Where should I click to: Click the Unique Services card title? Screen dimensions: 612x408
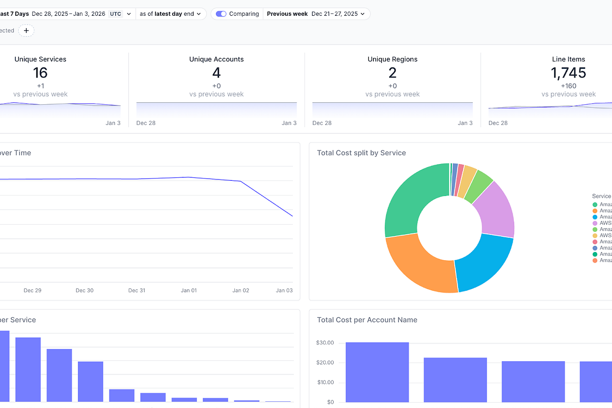point(40,59)
